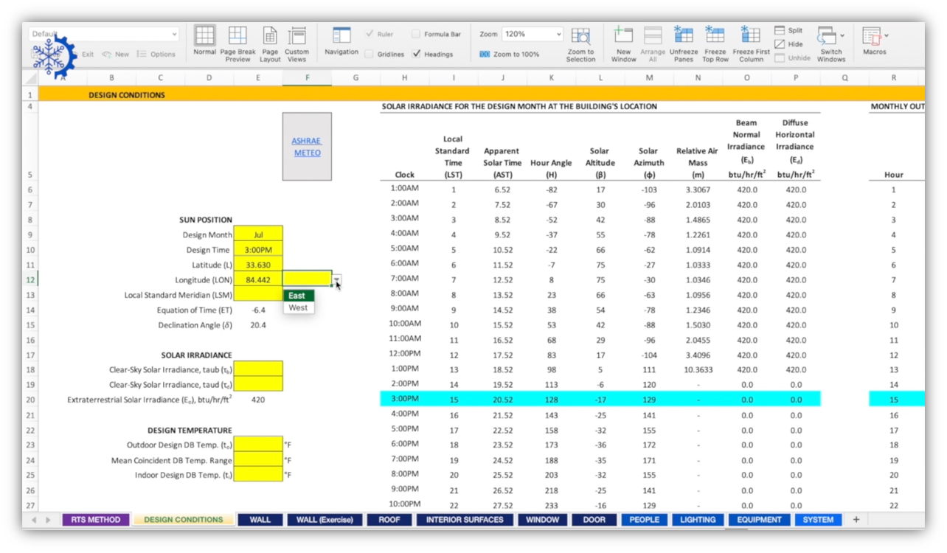Open a New Window
The width and height of the screenshot is (947, 553).
[x=623, y=42]
